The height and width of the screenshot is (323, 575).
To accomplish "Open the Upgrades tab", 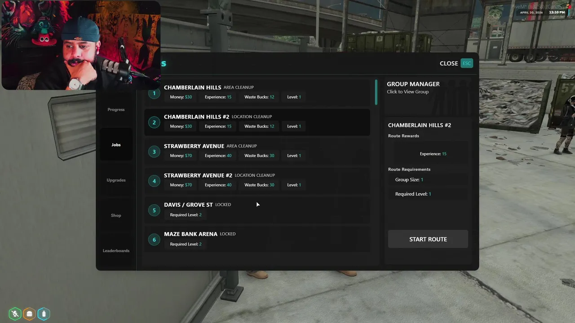I will [x=116, y=180].
